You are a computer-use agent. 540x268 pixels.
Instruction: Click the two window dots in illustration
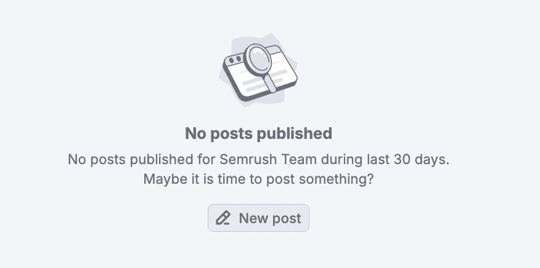234,60
